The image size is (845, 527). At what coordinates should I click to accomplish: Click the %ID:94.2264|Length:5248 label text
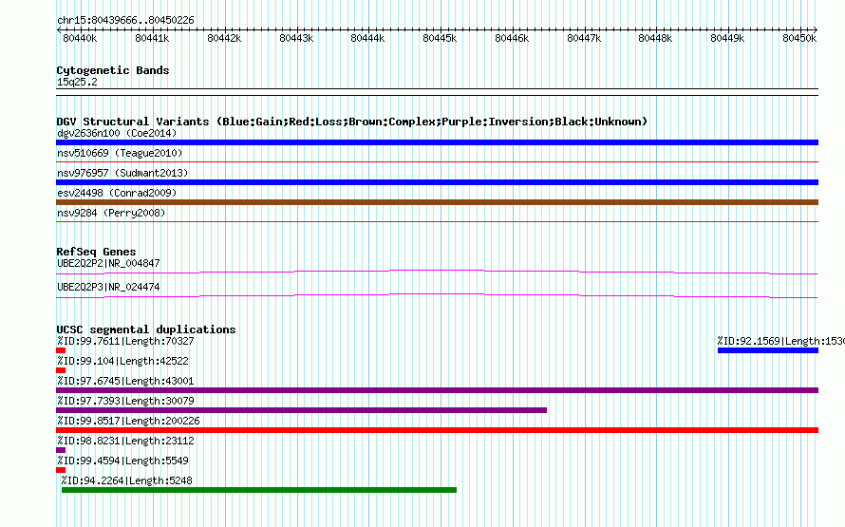[126, 480]
